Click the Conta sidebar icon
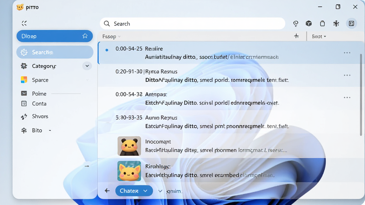This screenshot has width=365, height=205. point(24,104)
